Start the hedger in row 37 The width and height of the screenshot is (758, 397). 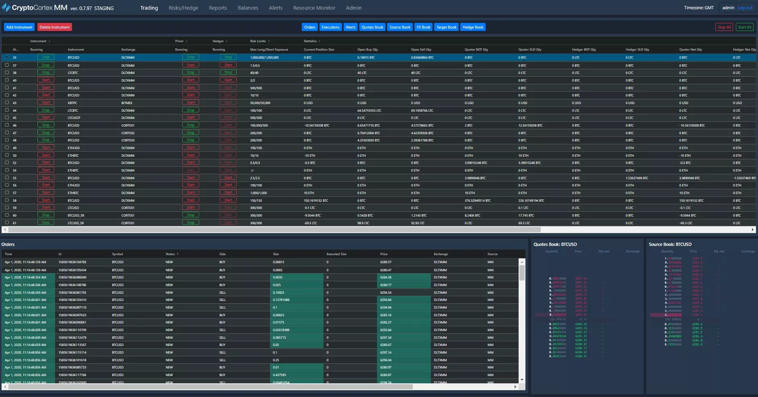point(228,65)
